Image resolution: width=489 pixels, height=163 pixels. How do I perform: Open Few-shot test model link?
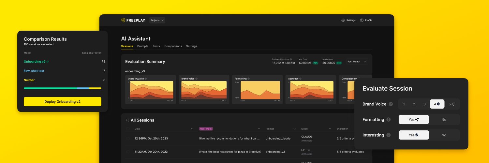pyautogui.click(x=34, y=71)
